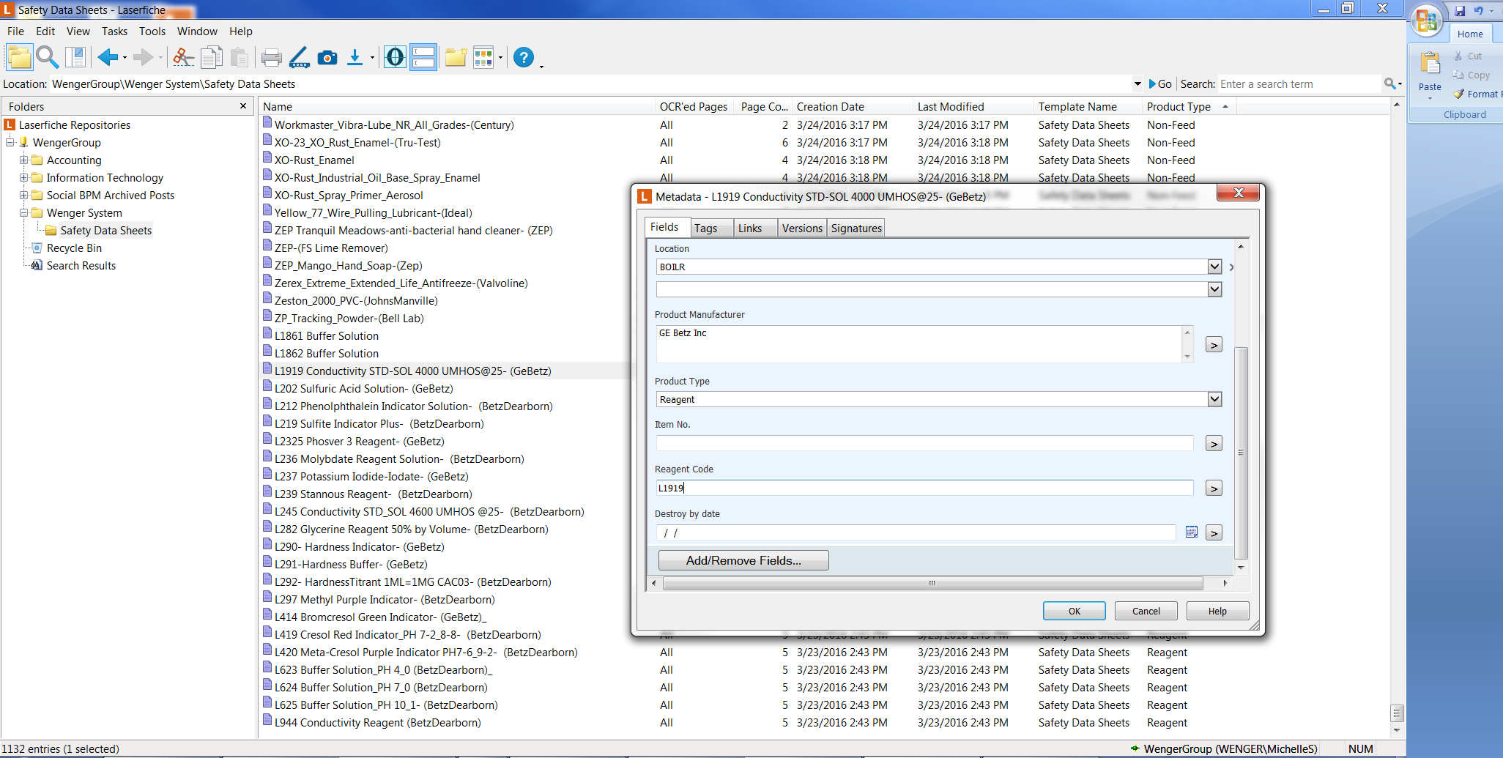Open the Location BOILR dropdown
Screen dimensions: 1503x758
(1214, 267)
